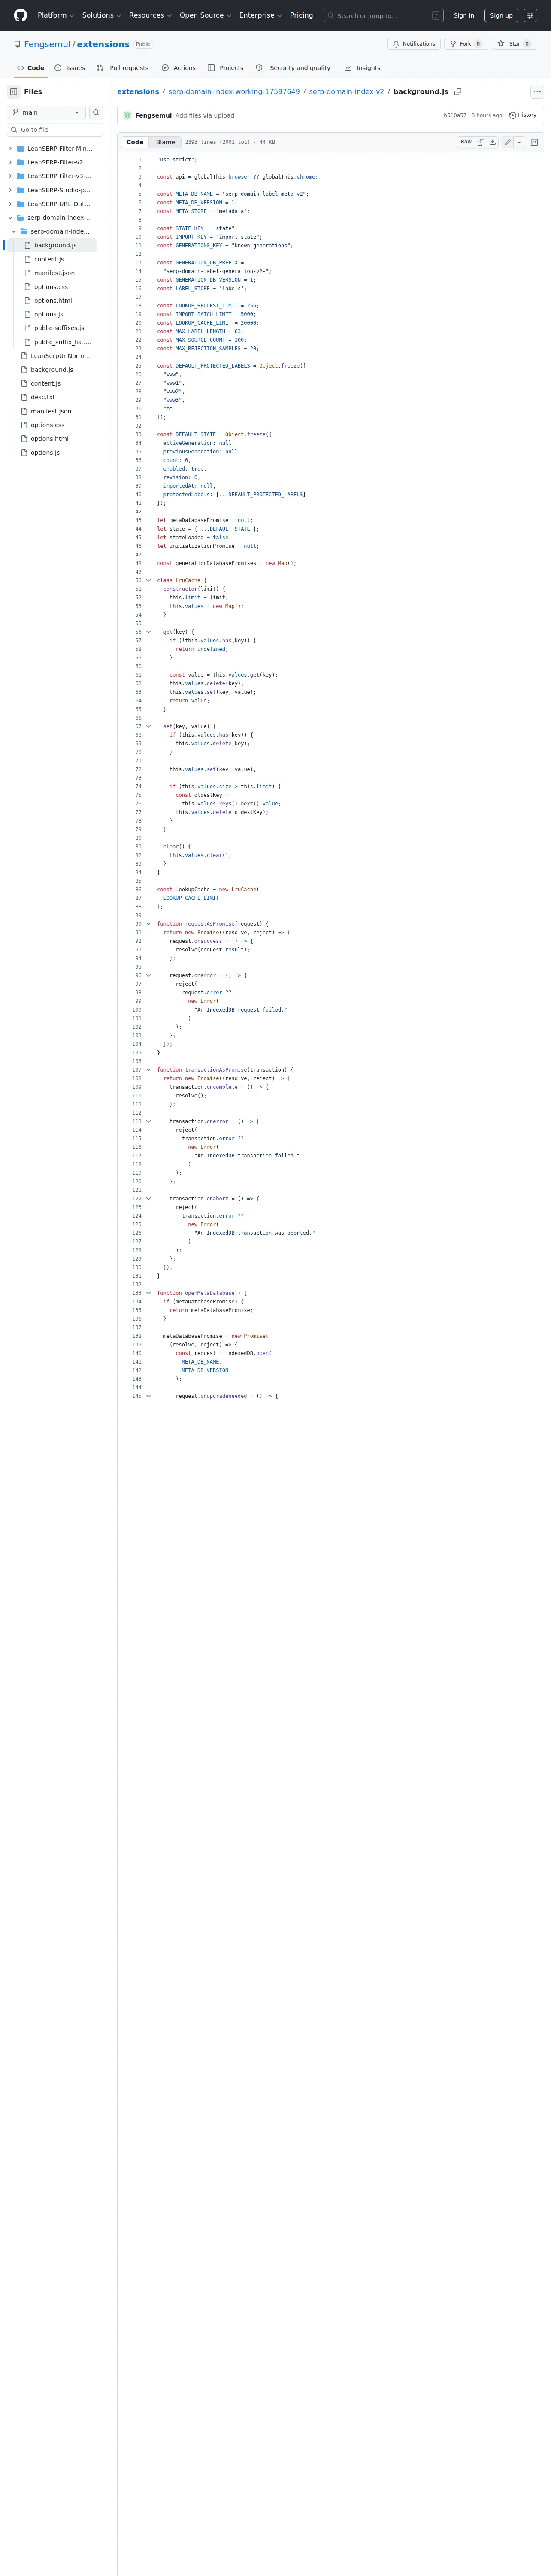Fold requestAsPromise function at line 90
This screenshot has width=551, height=2576.
pos(149,924)
